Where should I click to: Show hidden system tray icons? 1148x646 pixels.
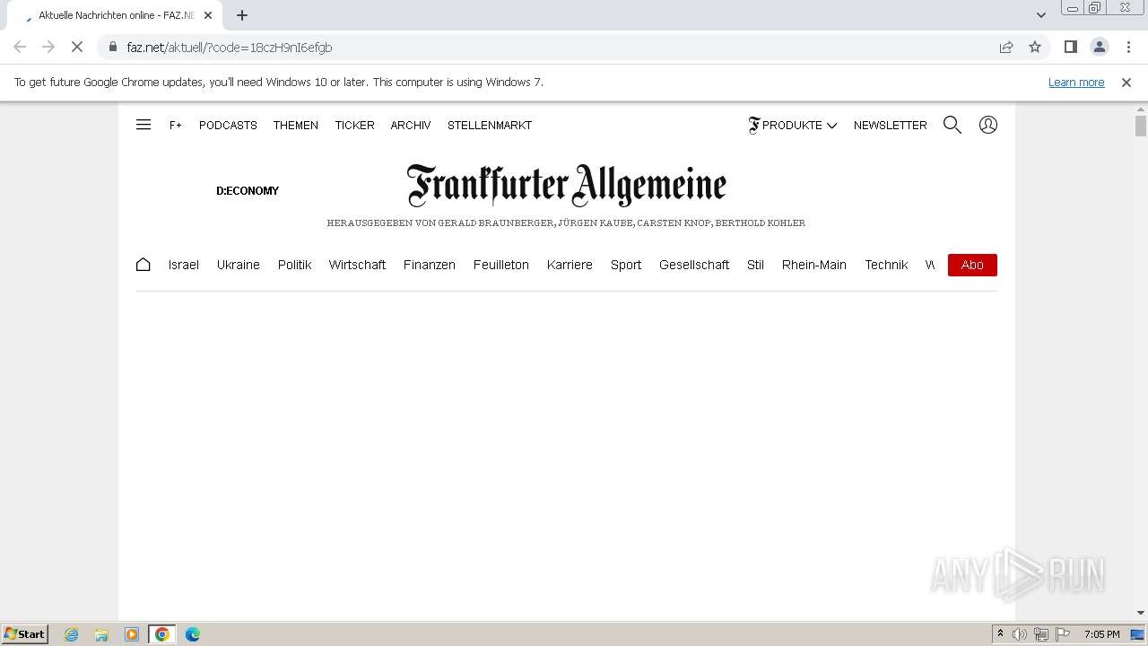coord(1000,634)
